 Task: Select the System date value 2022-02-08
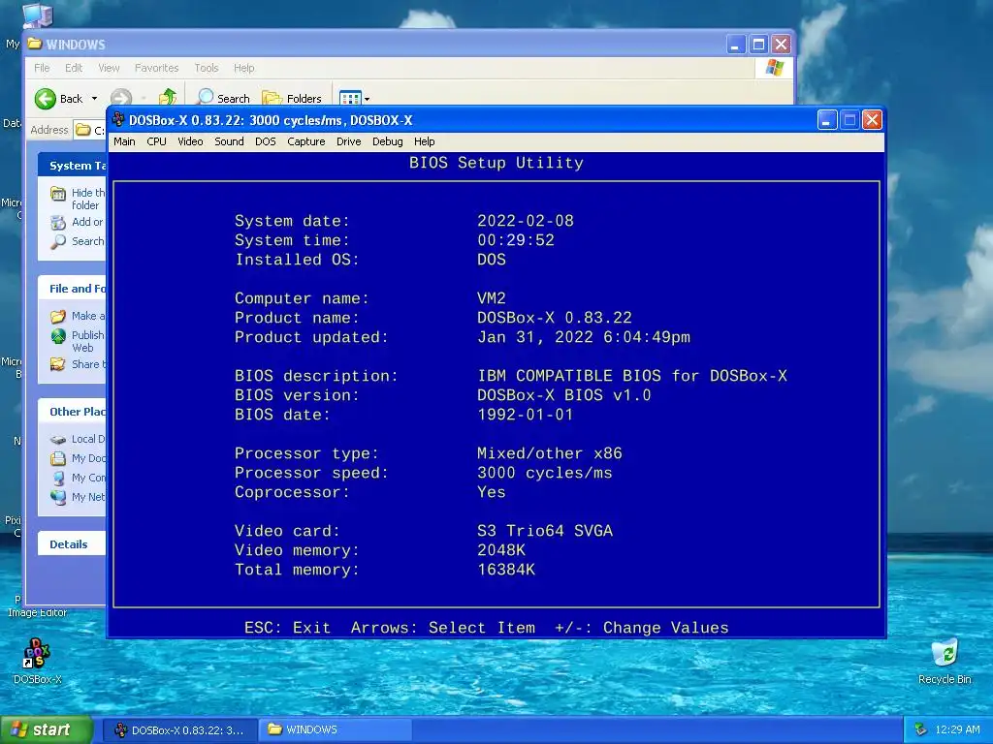point(525,221)
